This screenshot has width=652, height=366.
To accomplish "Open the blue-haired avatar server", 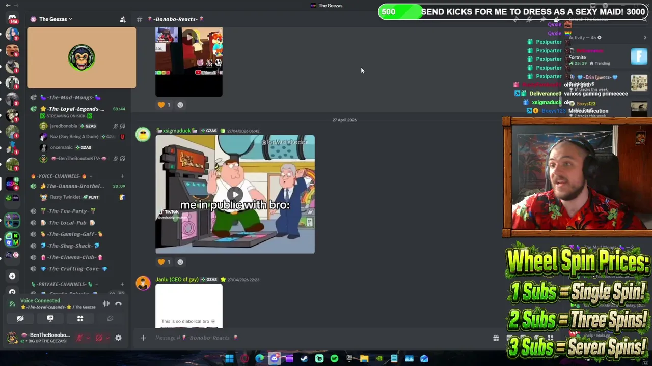I will pyautogui.click(x=12, y=35).
